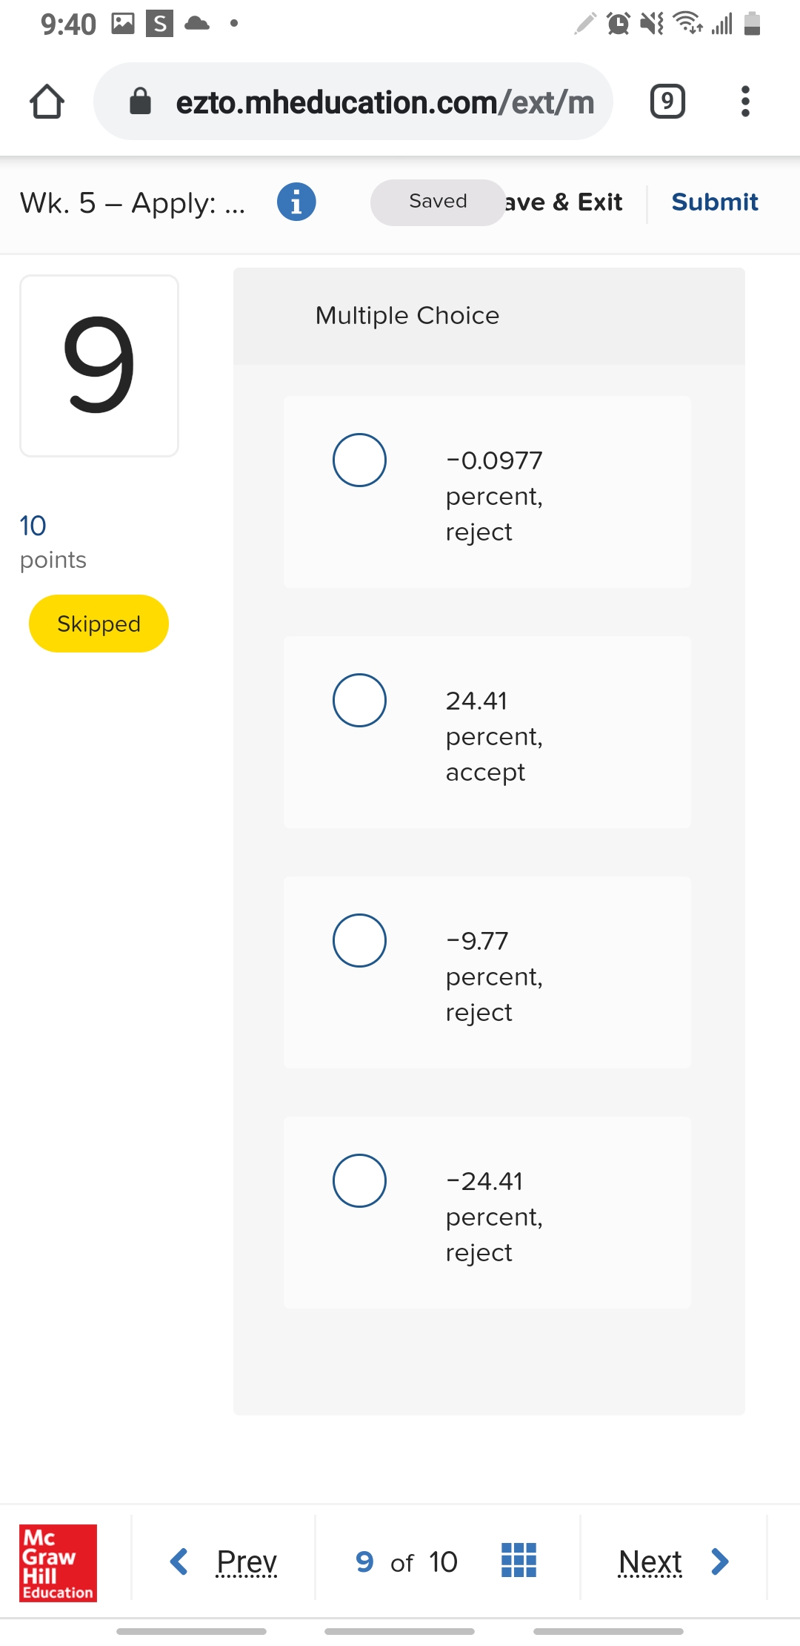The image size is (800, 1646).
Task: Tap the McGraw Hill Education logo
Action: tap(58, 1562)
